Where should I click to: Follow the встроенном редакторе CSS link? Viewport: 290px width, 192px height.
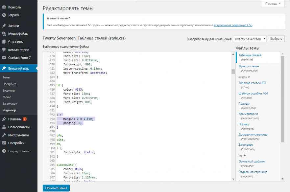[x=233, y=25]
